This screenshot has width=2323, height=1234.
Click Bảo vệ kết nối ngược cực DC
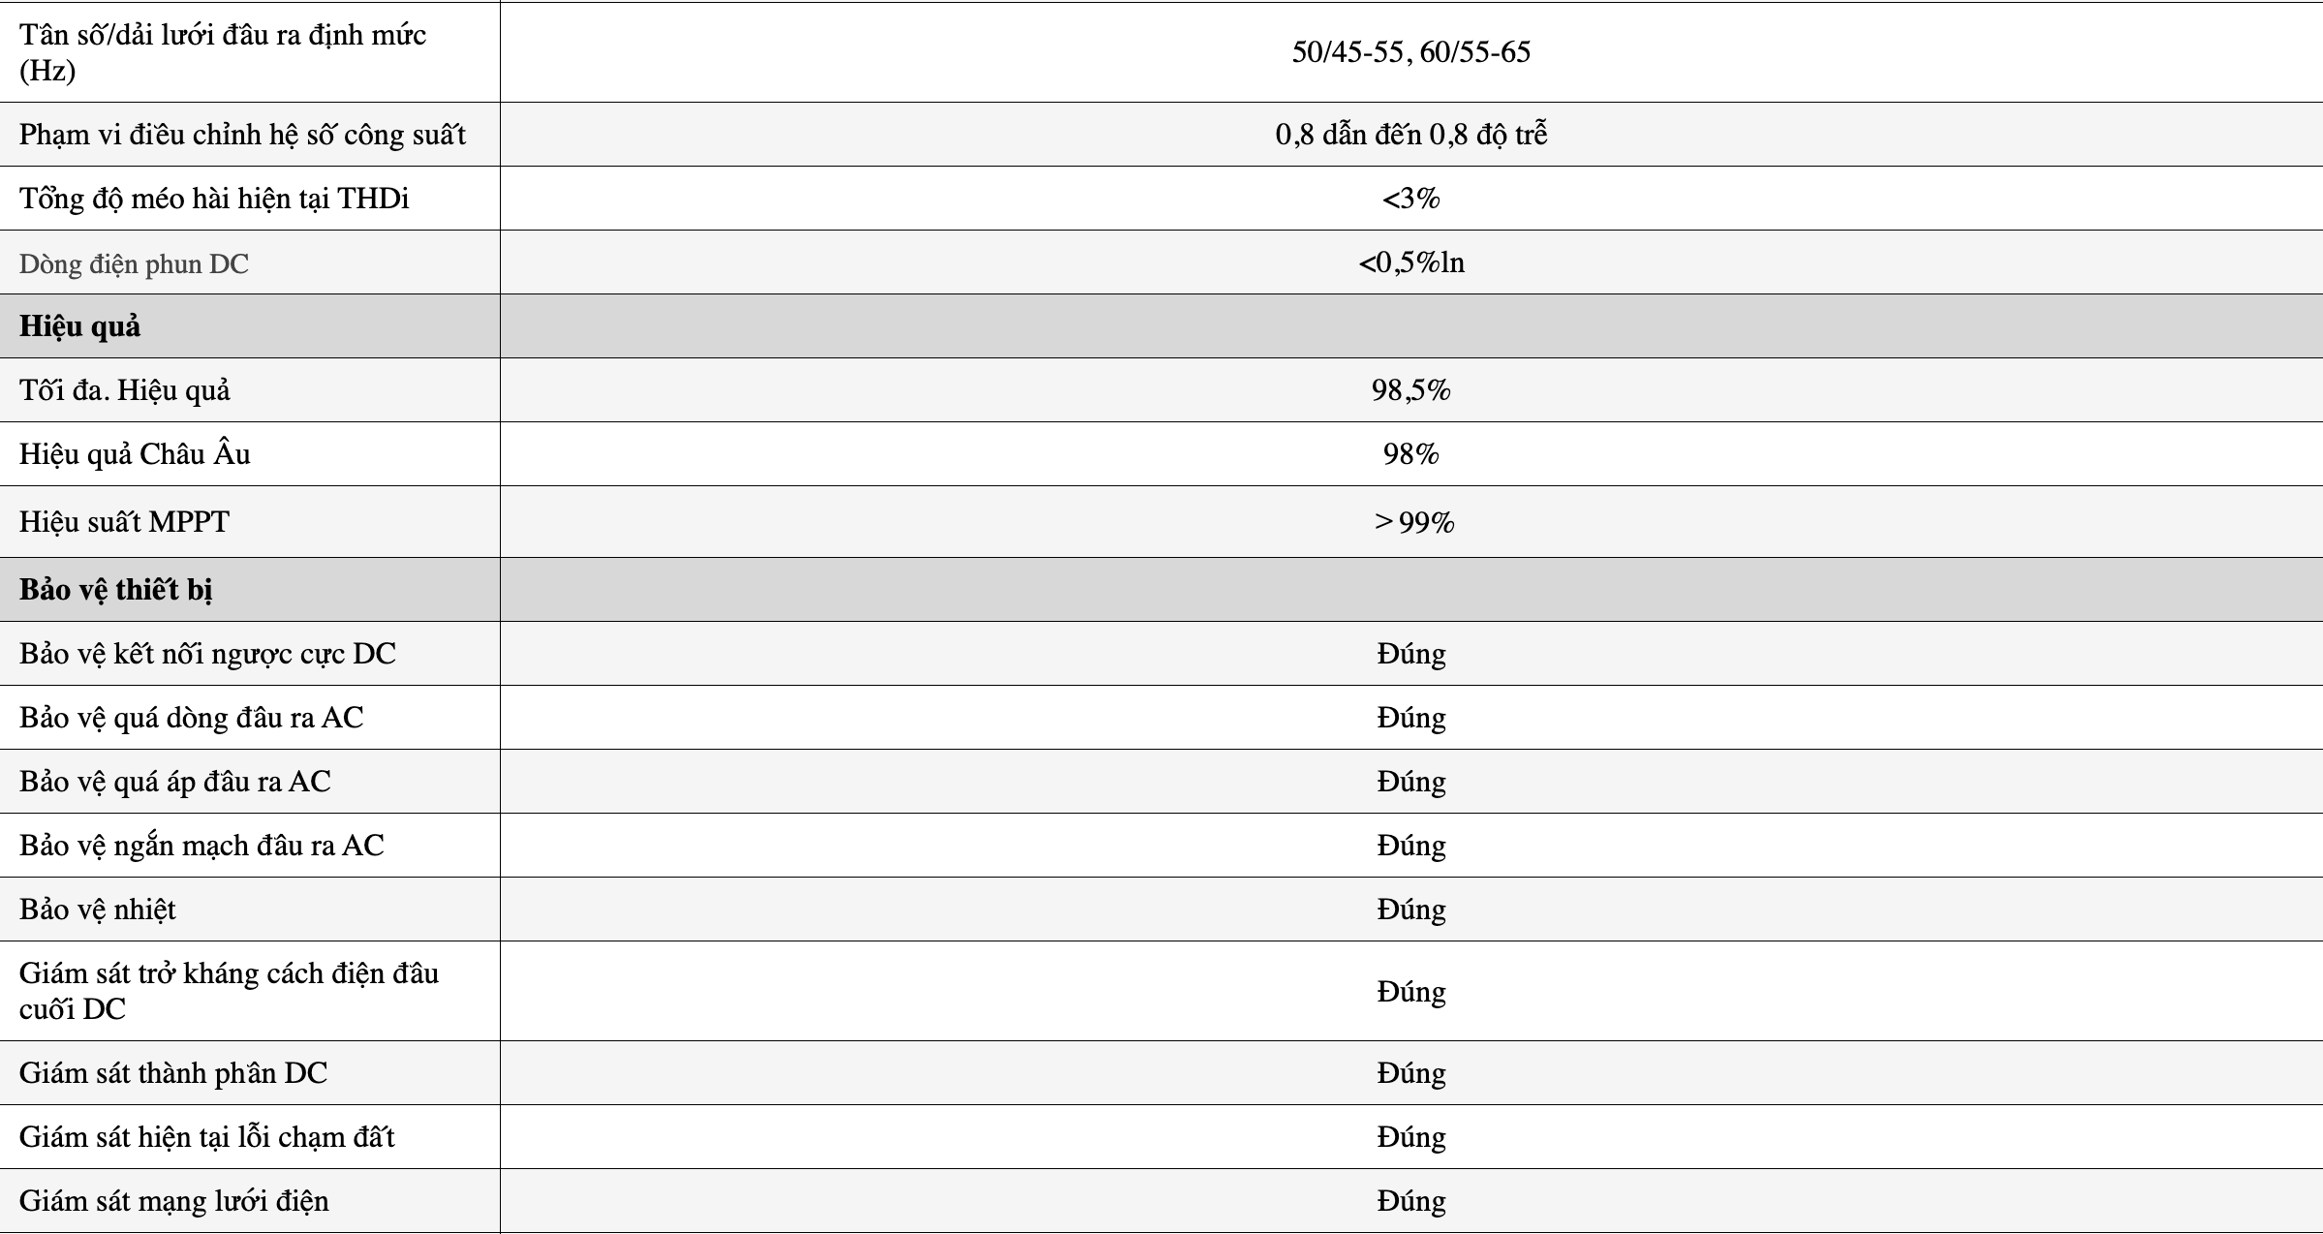(x=207, y=654)
